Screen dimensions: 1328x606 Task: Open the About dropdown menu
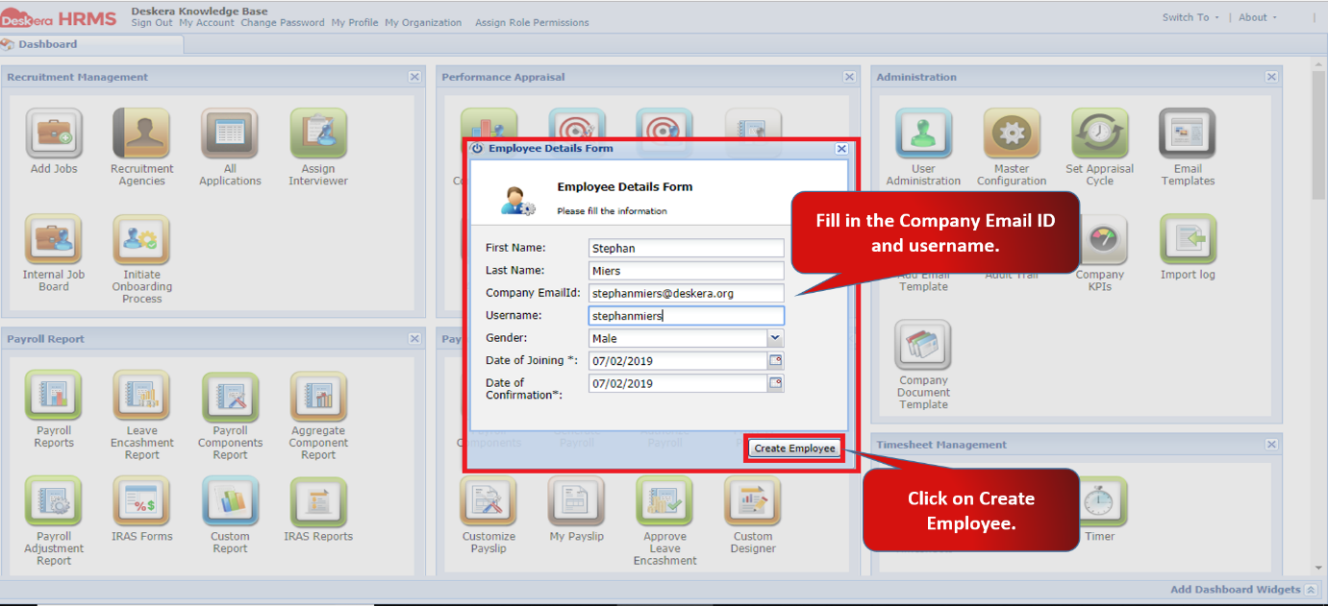1258,17
